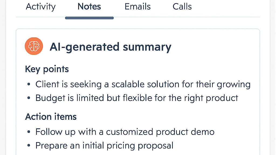Select the Key points section header
This screenshot has height=155, width=276.
[x=47, y=69]
